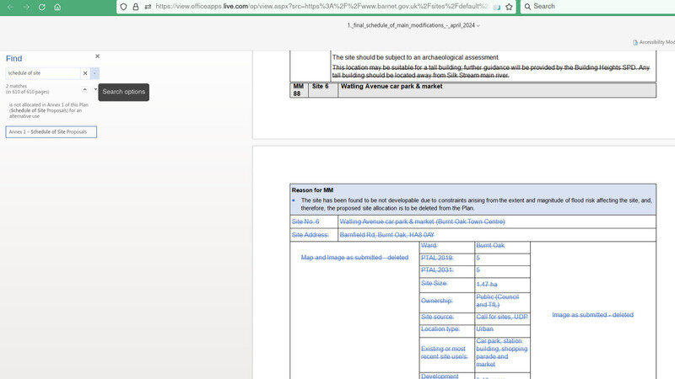Viewport: 675px width, 379px height.
Task: Open the tracking protection shield icon
Action: 123,6
